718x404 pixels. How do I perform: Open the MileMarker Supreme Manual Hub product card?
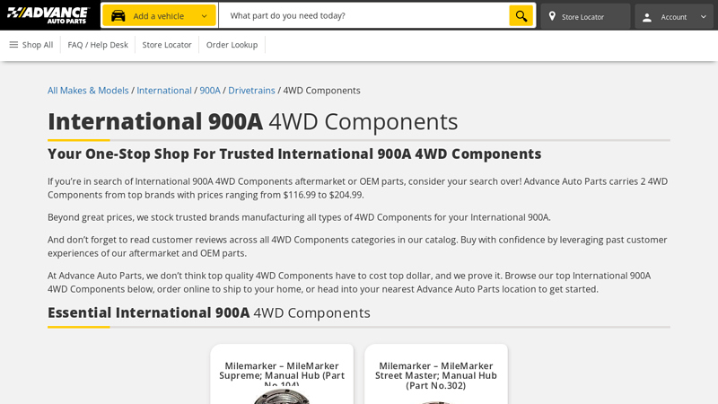282,374
